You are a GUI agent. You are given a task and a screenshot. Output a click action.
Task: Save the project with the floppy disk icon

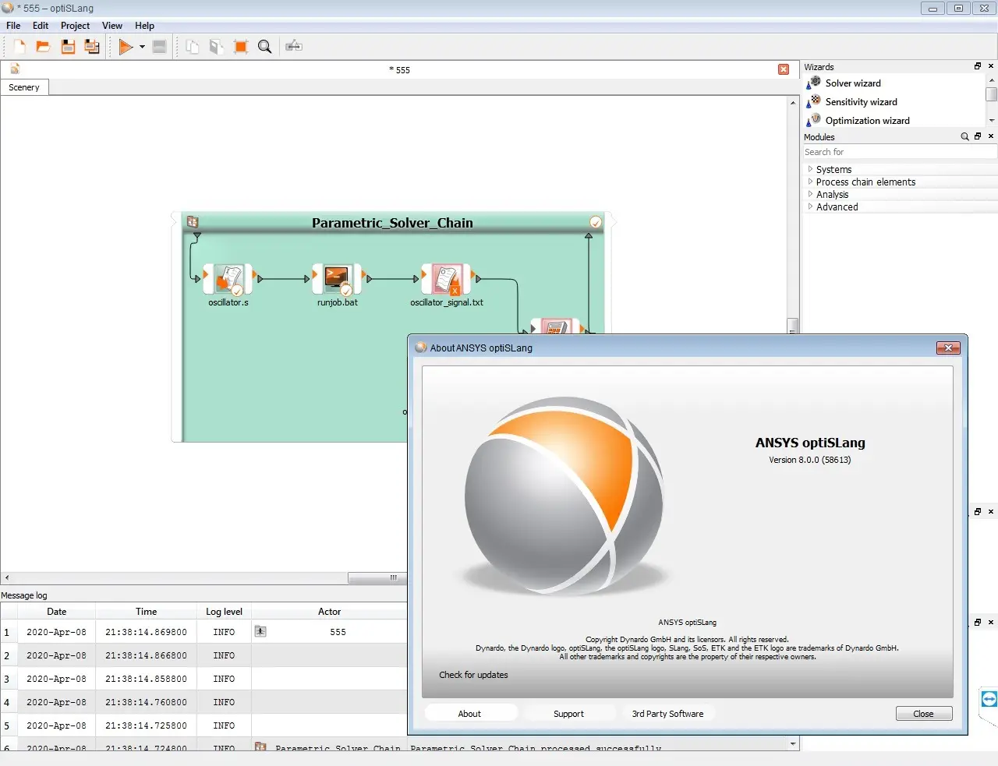pyautogui.click(x=68, y=47)
